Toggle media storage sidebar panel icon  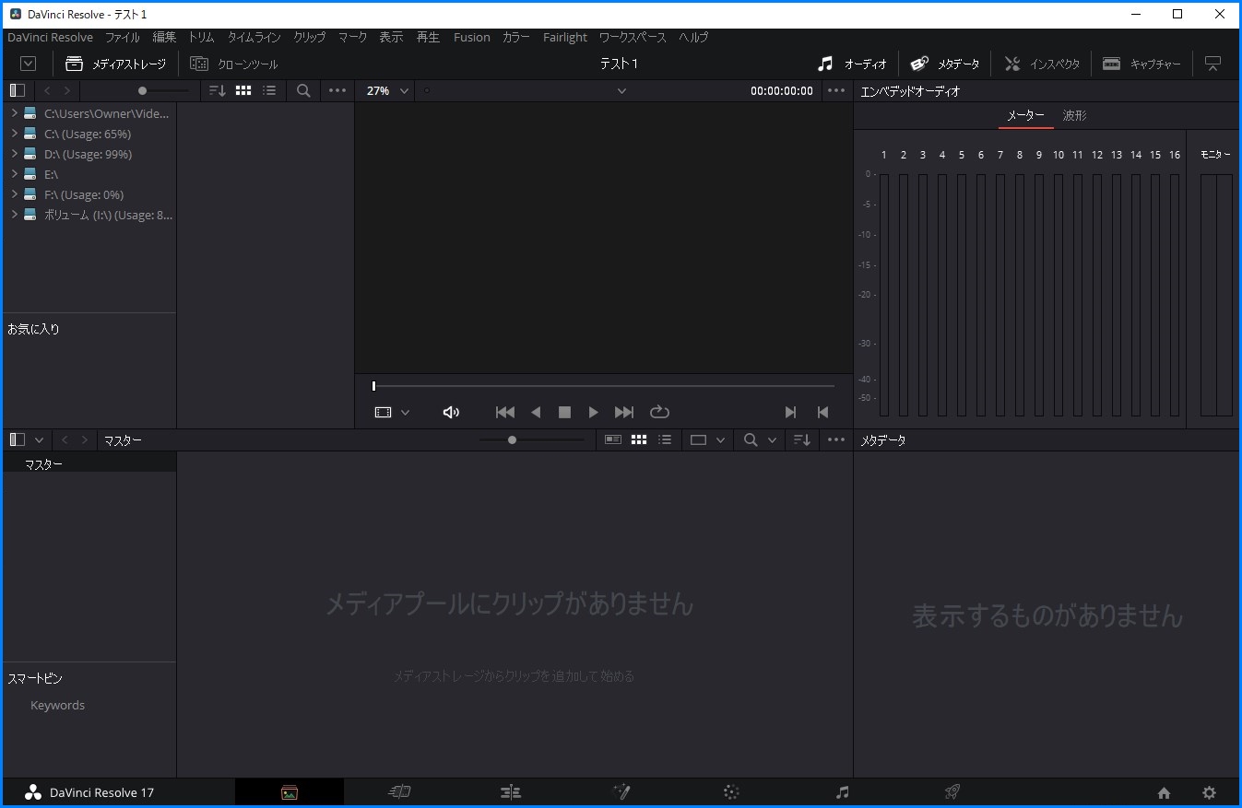pyautogui.click(x=17, y=90)
